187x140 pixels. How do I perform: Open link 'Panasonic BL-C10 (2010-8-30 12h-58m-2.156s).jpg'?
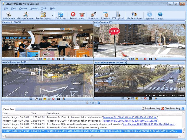coord(130,117)
